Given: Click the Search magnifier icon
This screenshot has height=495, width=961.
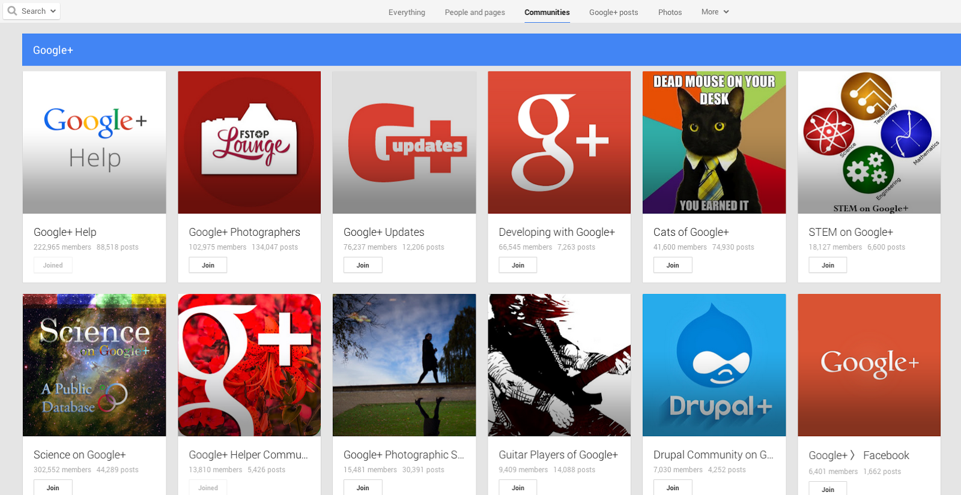Looking at the screenshot, I should point(12,11).
